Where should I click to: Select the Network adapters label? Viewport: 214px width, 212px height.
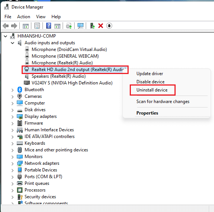coord(42,163)
